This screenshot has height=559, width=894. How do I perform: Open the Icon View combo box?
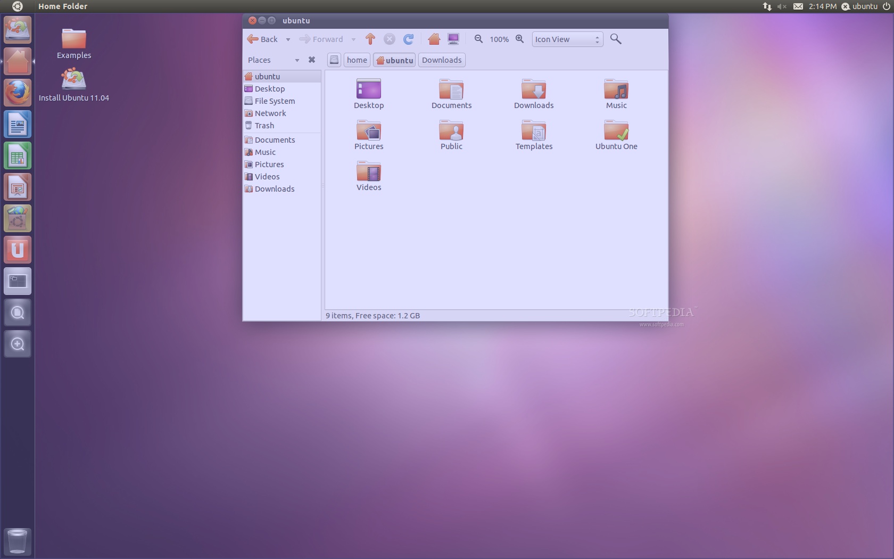[567, 39]
